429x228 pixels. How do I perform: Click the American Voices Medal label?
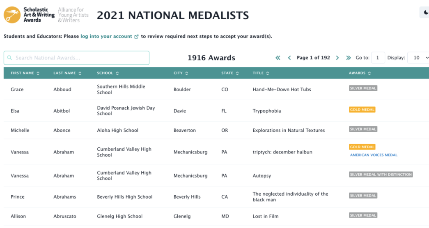point(374,155)
